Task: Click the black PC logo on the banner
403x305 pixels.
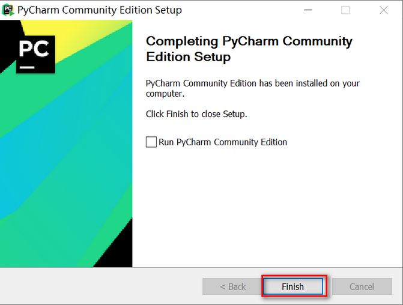Action: pyautogui.click(x=35, y=55)
